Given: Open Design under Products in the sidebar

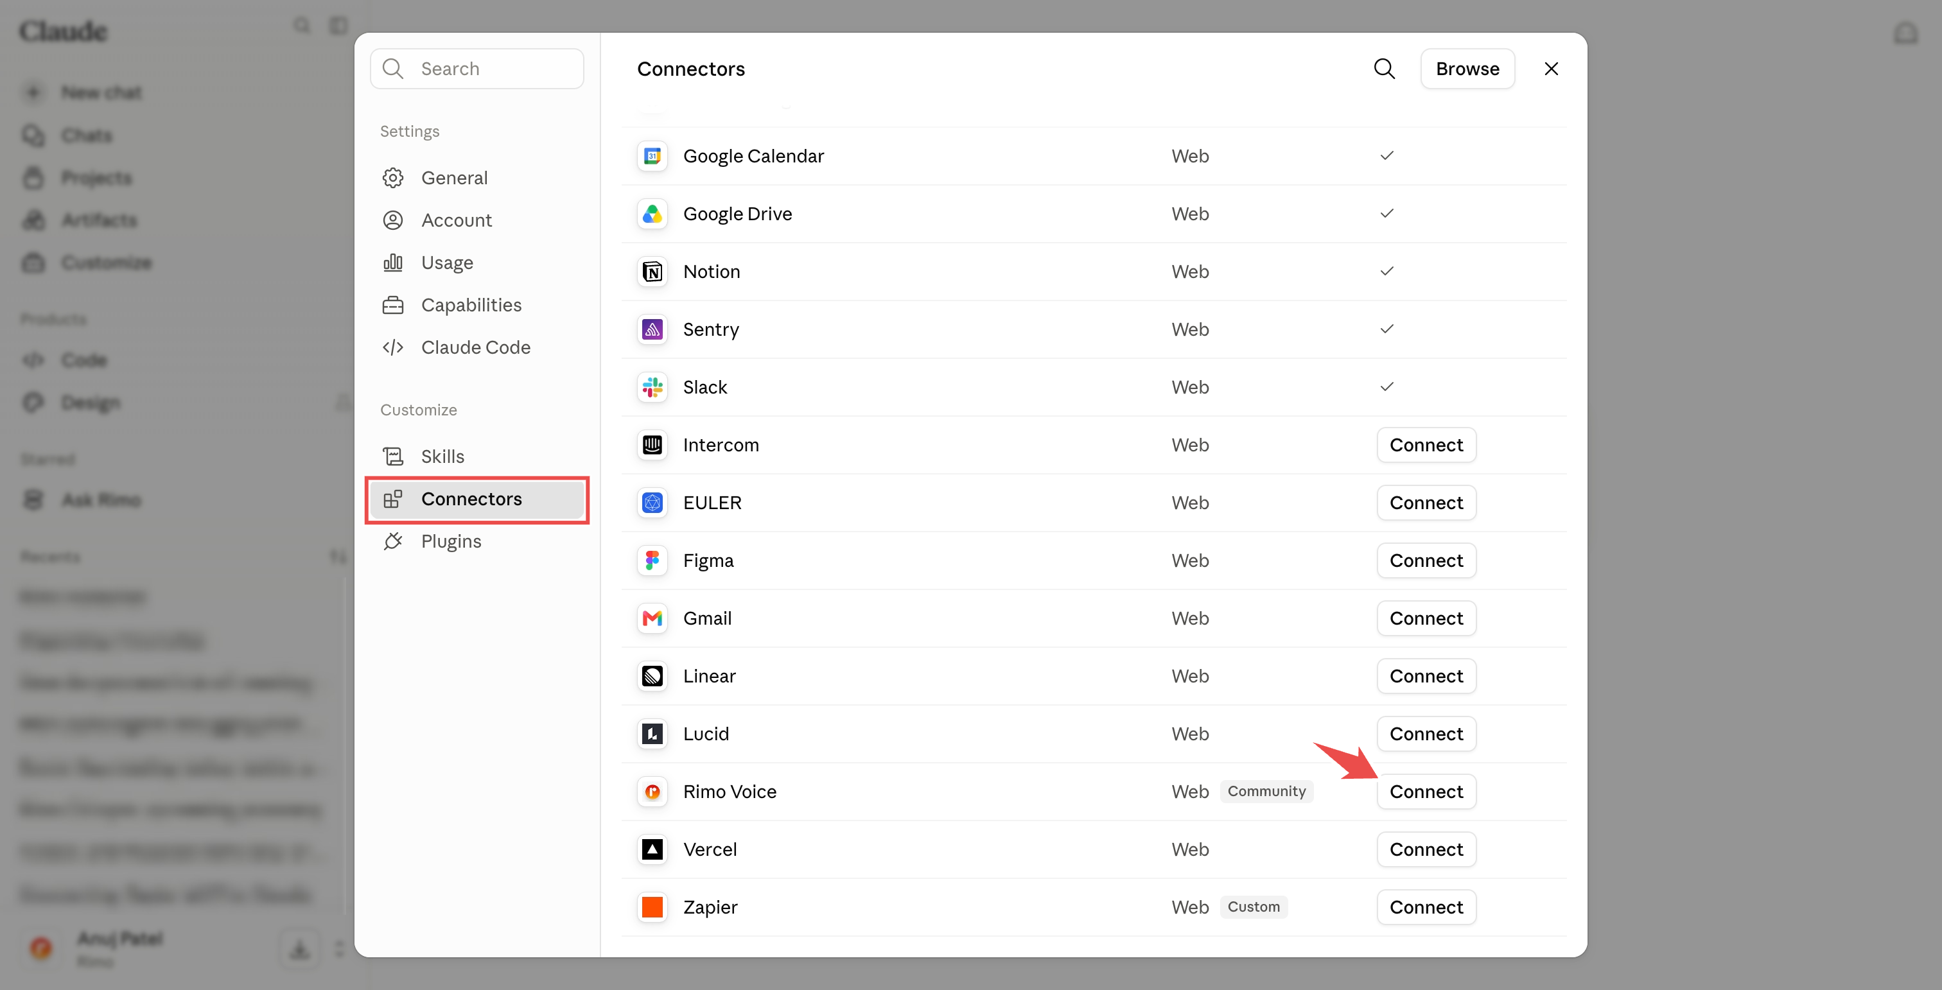Looking at the screenshot, I should [72, 403].
